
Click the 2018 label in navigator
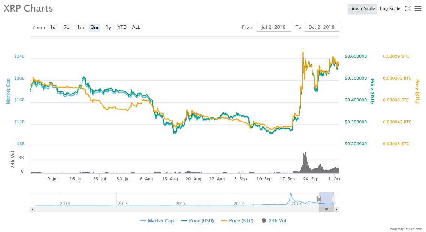coord(296,204)
